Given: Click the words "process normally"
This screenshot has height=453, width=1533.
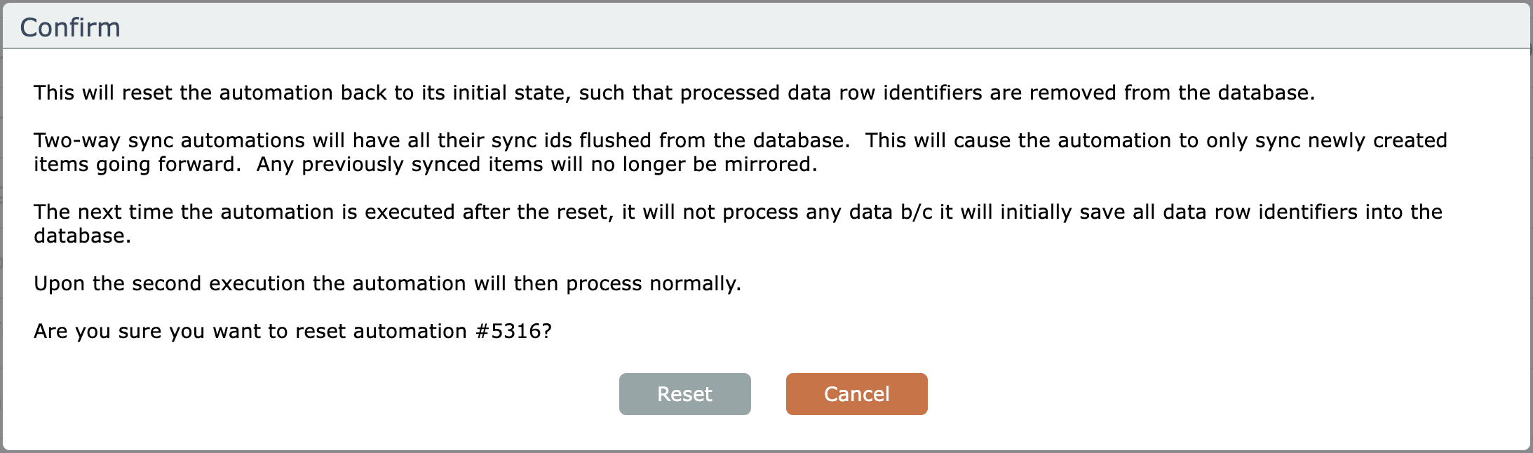Looking at the screenshot, I should point(652,283).
